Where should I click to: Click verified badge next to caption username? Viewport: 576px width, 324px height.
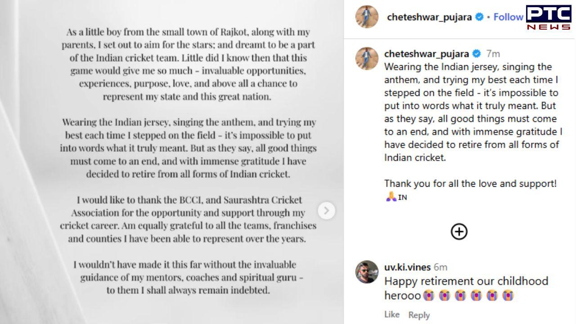(476, 54)
